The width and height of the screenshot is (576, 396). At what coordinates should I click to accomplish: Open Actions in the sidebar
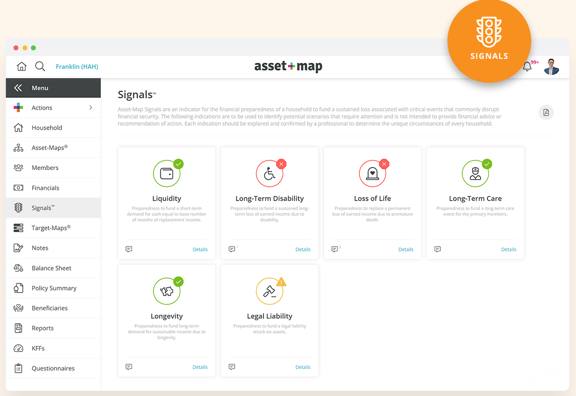[53, 108]
